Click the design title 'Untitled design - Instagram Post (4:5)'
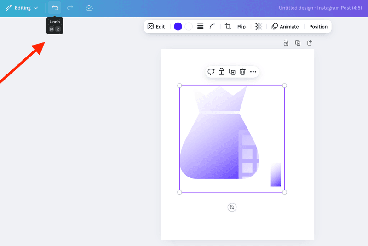 pos(320,8)
